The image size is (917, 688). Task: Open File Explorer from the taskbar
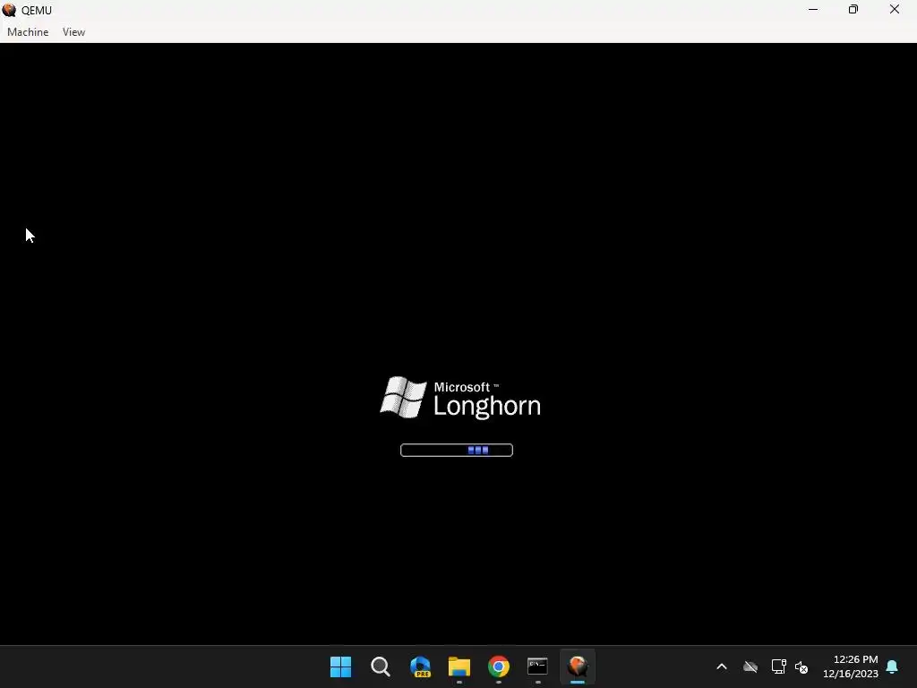(x=459, y=666)
